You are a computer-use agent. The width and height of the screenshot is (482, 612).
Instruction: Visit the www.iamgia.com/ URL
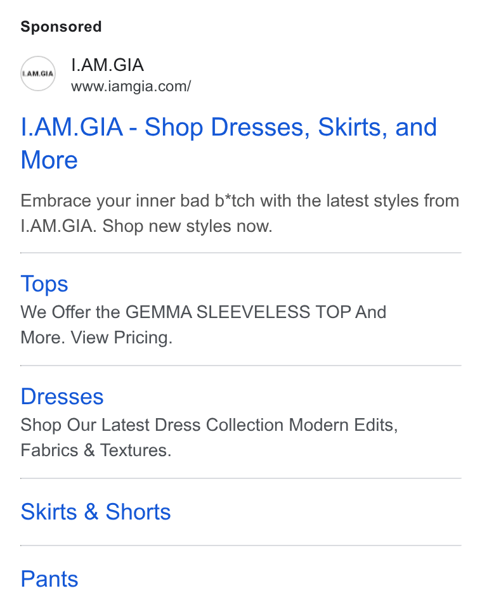tap(131, 86)
